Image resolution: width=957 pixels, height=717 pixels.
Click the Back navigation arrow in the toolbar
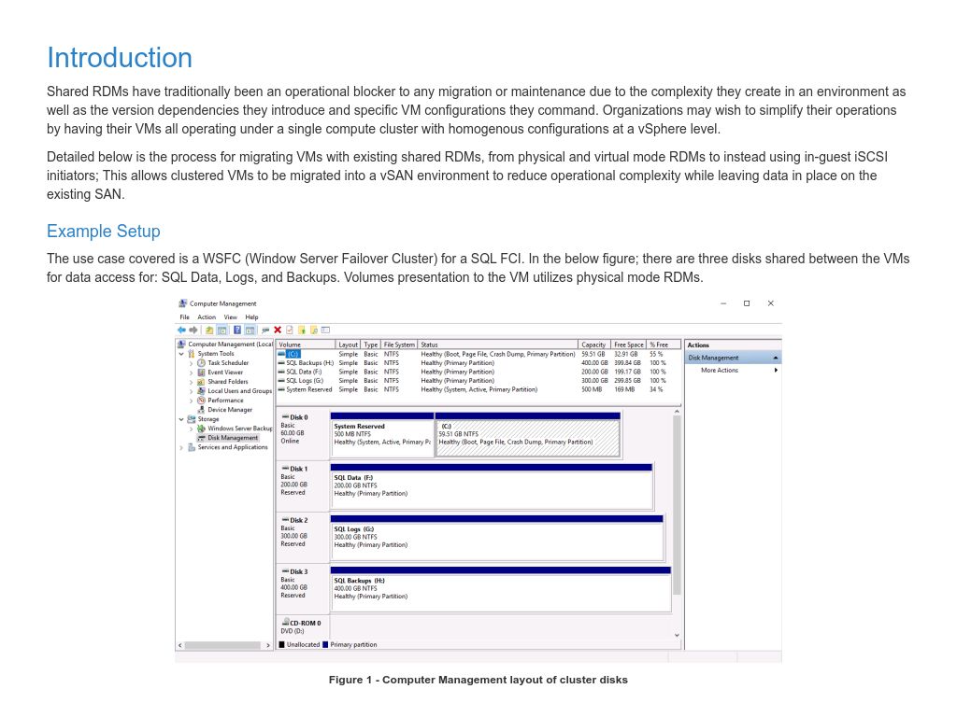click(x=182, y=330)
